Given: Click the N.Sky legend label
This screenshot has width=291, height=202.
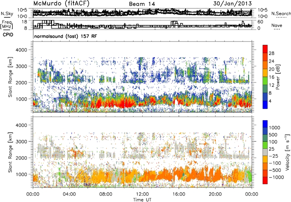Looking at the screenshot, I should coord(7,13).
